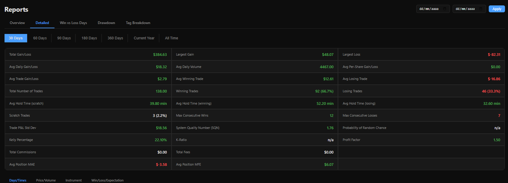Click the Avg Daily Volume value 4467.00
This screenshot has height=183, width=508.
pos(326,67)
